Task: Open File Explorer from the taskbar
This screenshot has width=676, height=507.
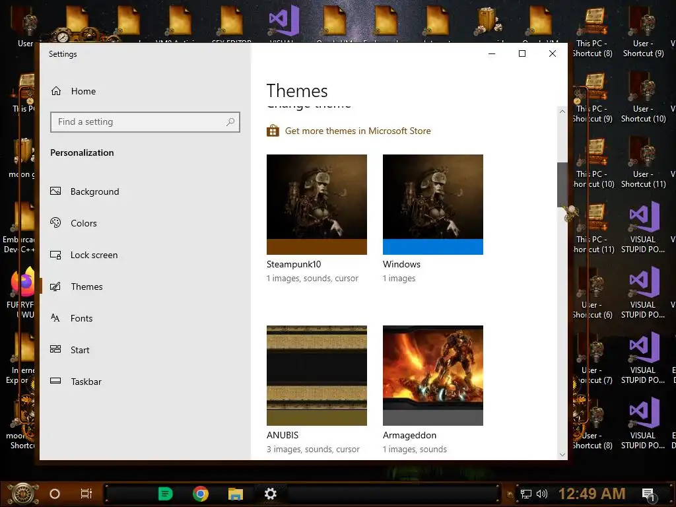Action: (x=236, y=494)
